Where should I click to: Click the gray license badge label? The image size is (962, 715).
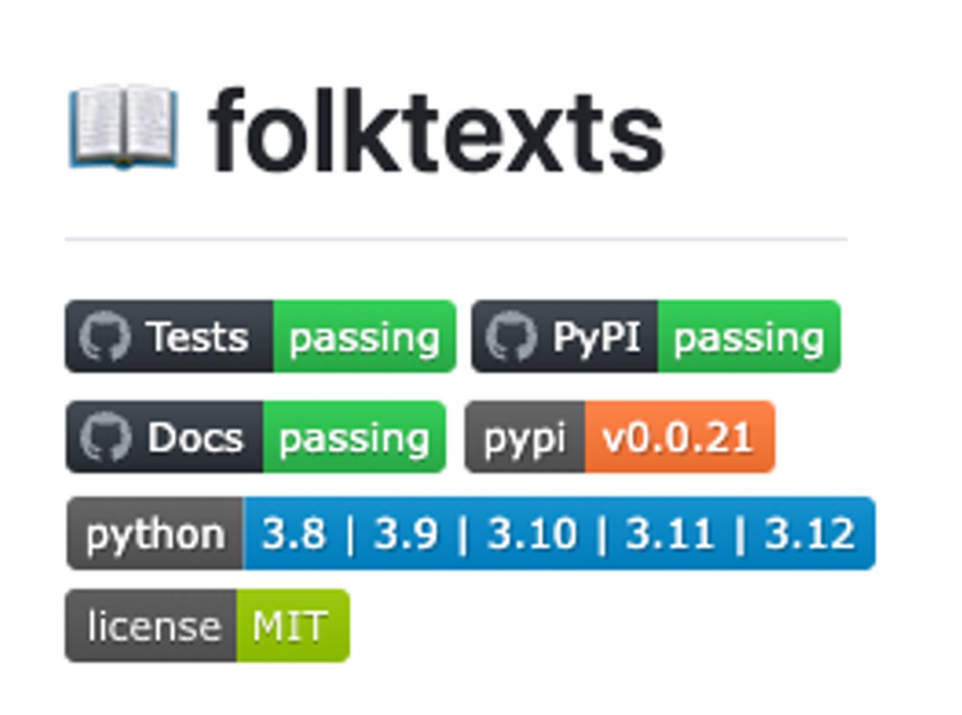(151, 626)
